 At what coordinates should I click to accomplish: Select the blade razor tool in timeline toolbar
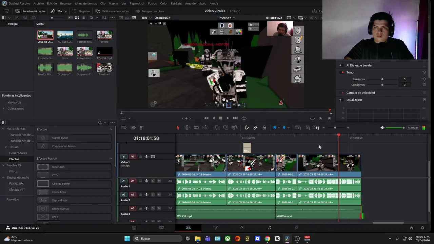coord(196,128)
